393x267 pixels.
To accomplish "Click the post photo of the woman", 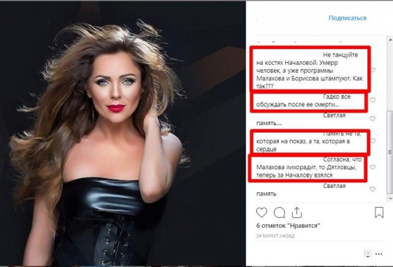I will (x=123, y=134).
